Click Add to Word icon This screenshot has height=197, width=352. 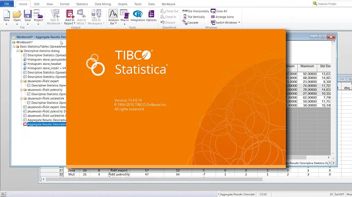(x=81, y=14)
